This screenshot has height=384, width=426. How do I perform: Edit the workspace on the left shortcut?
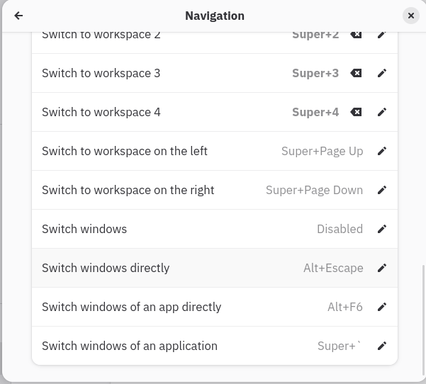click(382, 151)
